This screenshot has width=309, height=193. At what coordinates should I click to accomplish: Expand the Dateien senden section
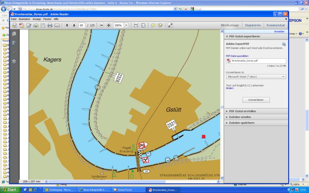click(x=240, y=117)
